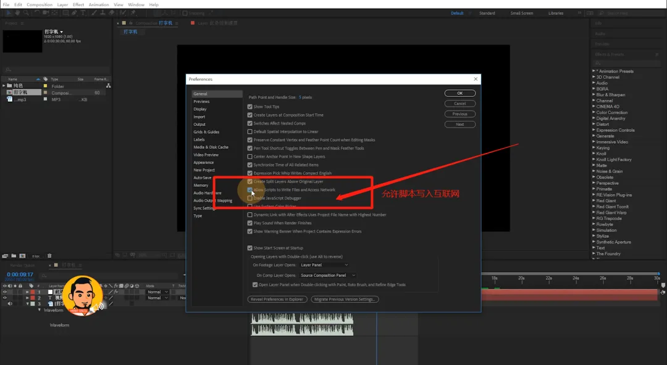Click label tag column header in Project panel
The height and width of the screenshot is (365, 667).
tap(46, 79)
